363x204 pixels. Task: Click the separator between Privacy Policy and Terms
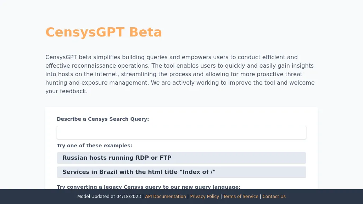click(x=221, y=197)
